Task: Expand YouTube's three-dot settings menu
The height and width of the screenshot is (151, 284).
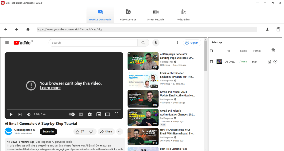Action: click(178, 43)
